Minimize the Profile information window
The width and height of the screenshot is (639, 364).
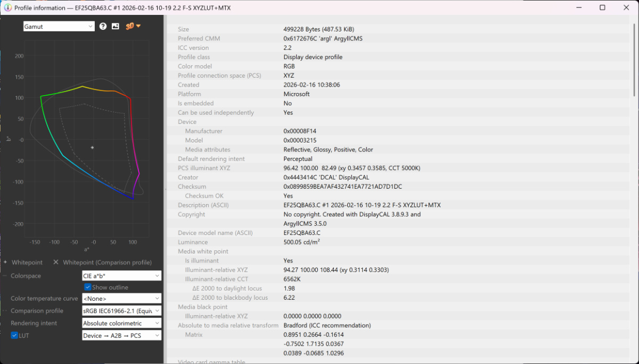pos(578,7)
